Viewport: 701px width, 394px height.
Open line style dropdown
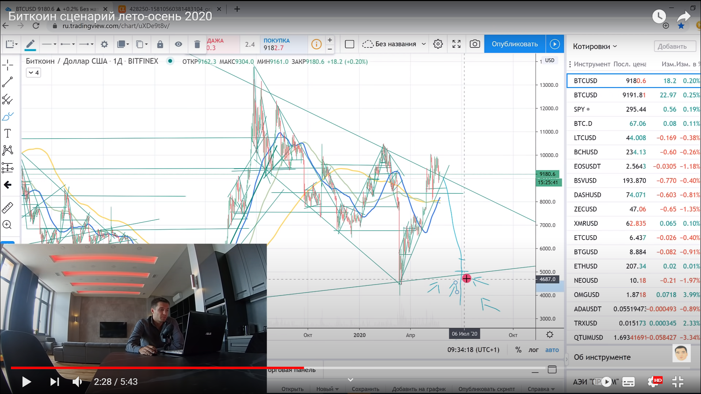(x=49, y=45)
